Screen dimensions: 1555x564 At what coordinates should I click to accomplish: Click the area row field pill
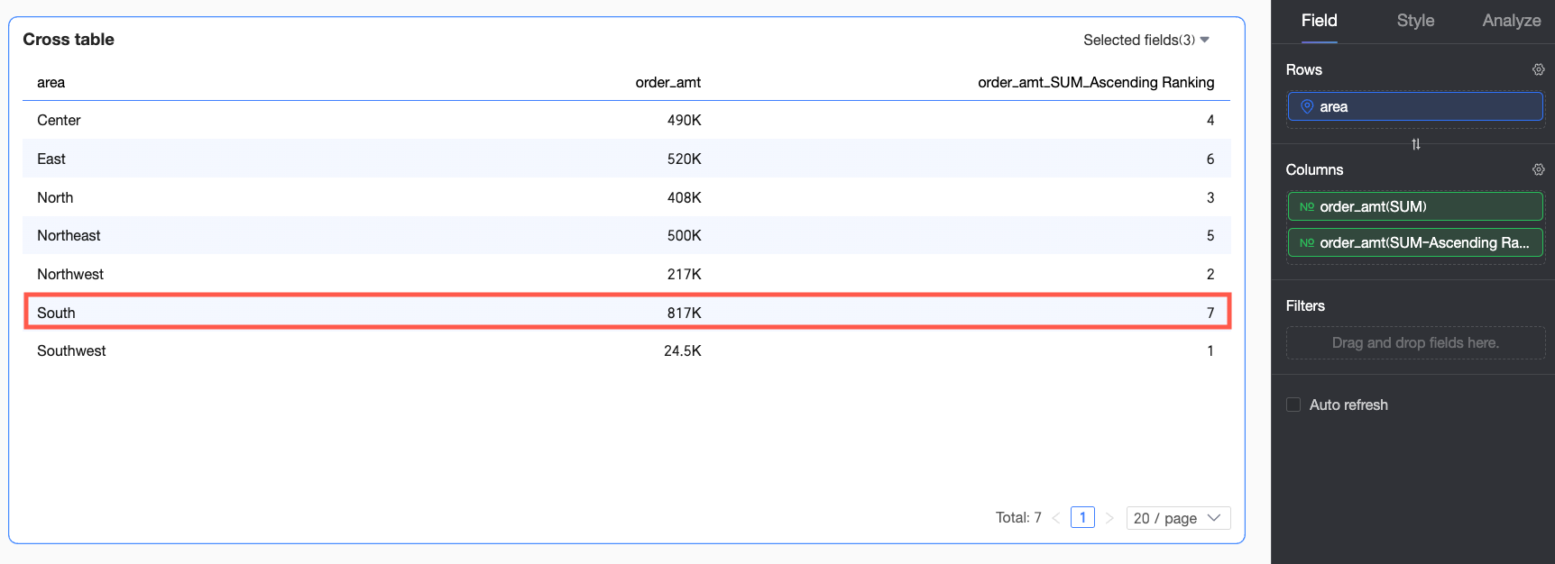(1415, 106)
